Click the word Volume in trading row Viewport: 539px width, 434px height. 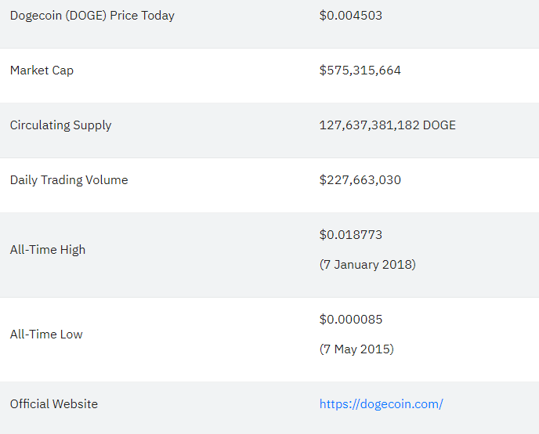tap(107, 180)
